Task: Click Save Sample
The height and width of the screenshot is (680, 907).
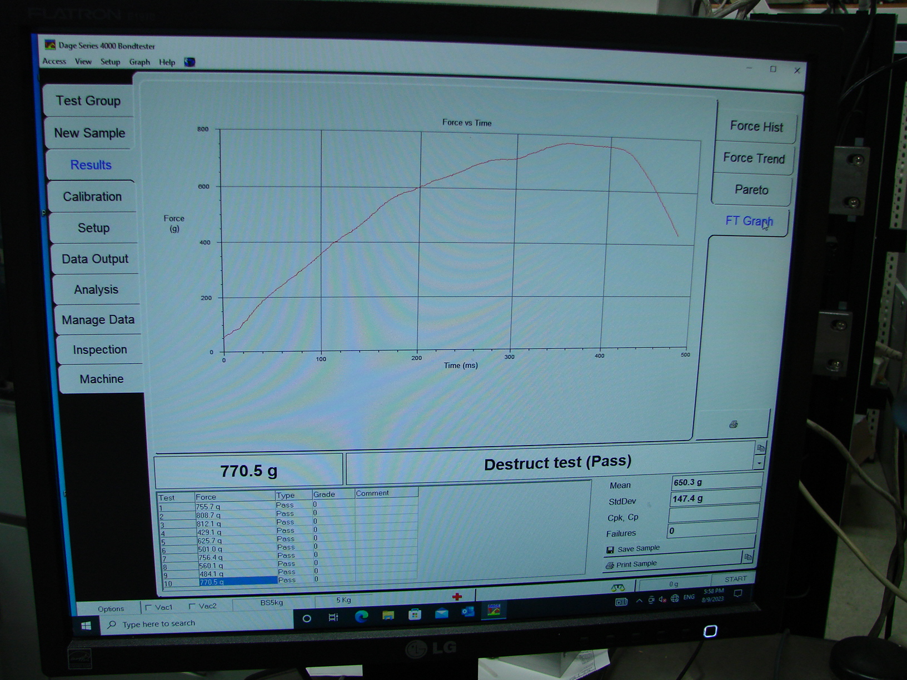Action: [638, 548]
